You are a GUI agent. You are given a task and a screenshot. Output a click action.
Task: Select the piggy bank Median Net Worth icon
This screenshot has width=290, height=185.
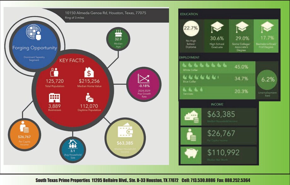191,153
